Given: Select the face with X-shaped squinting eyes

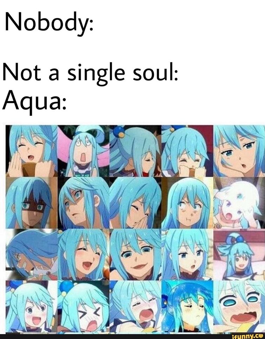Looking at the screenshot, I should [83, 306].
